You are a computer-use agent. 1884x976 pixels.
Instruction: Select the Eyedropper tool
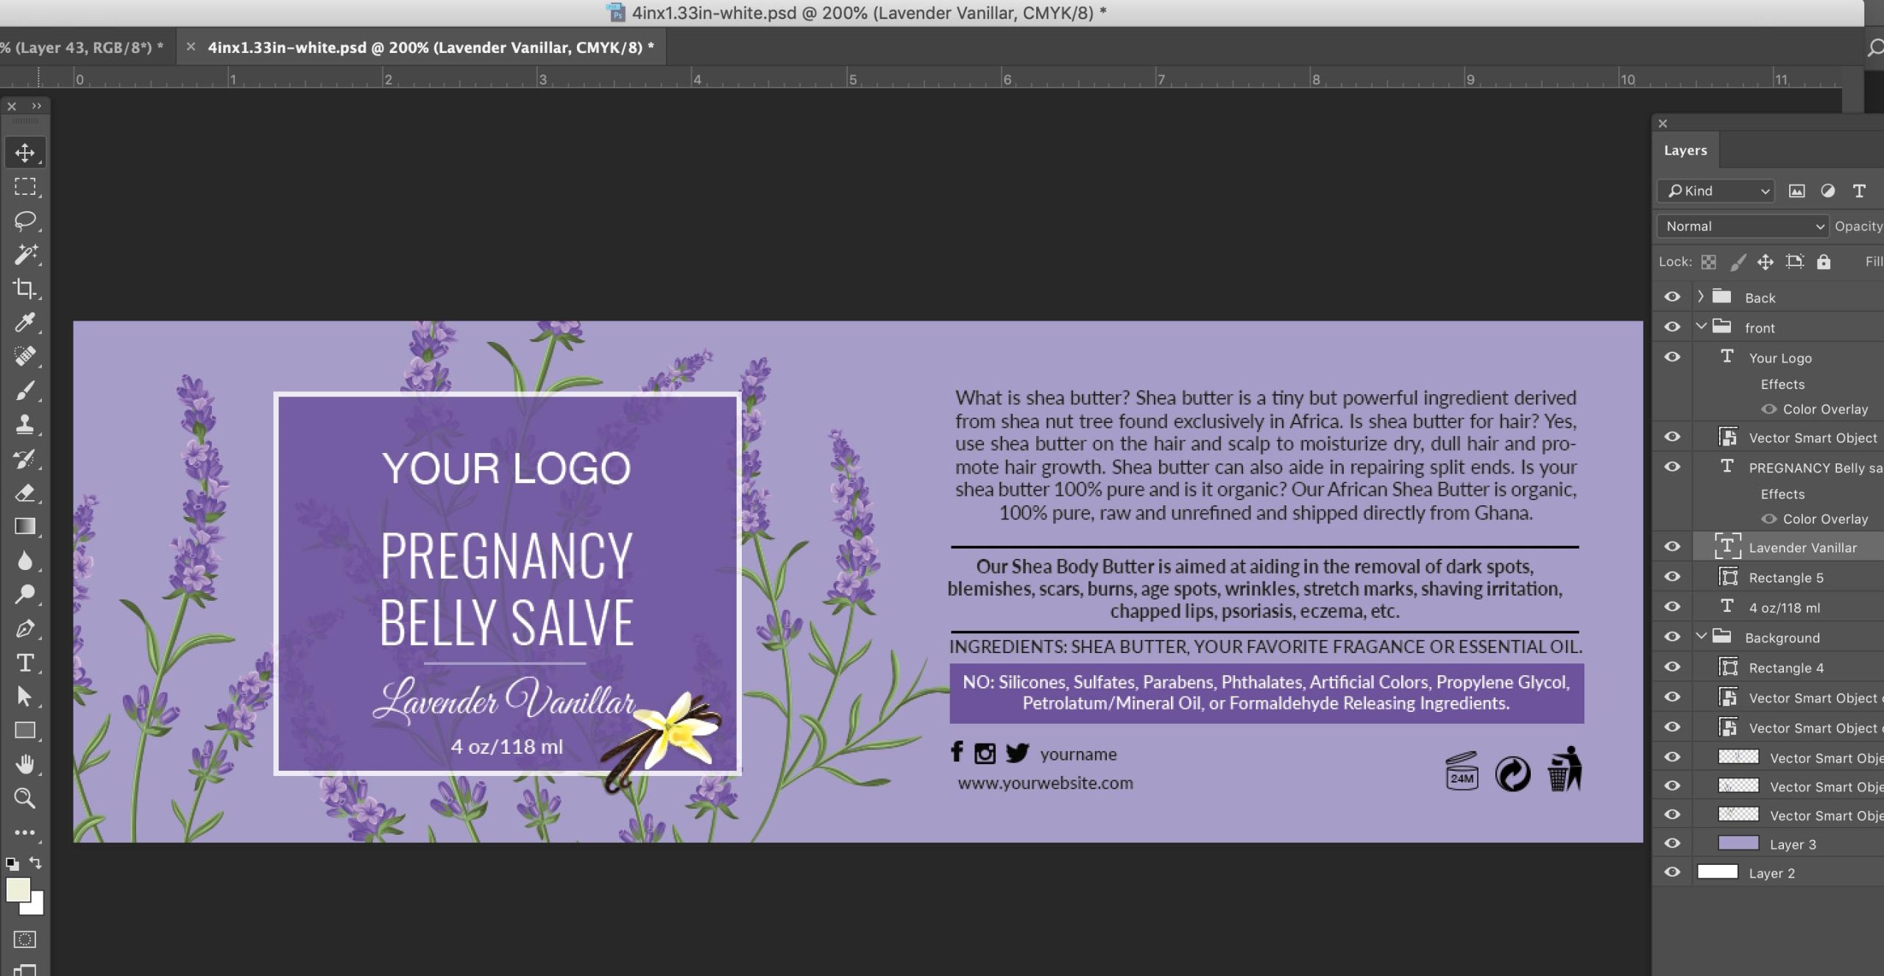(25, 322)
